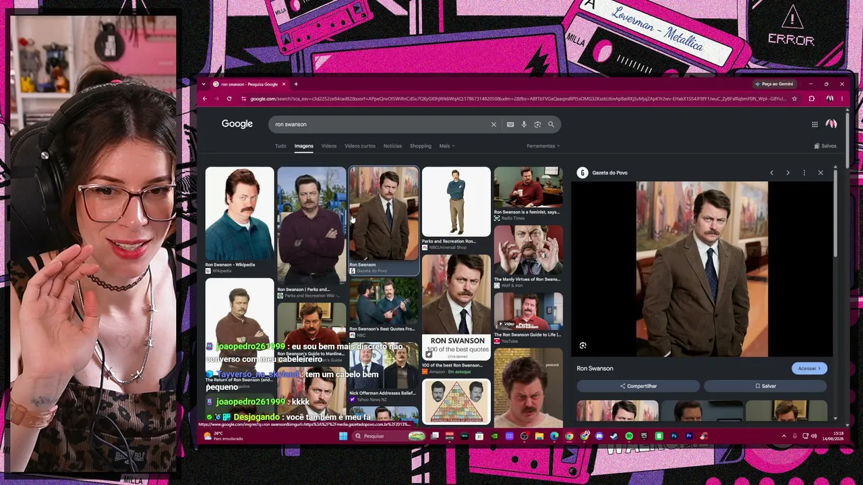This screenshot has height=485, width=863.
Task: Open Photoshop from the taskbar
Action: 674,436
